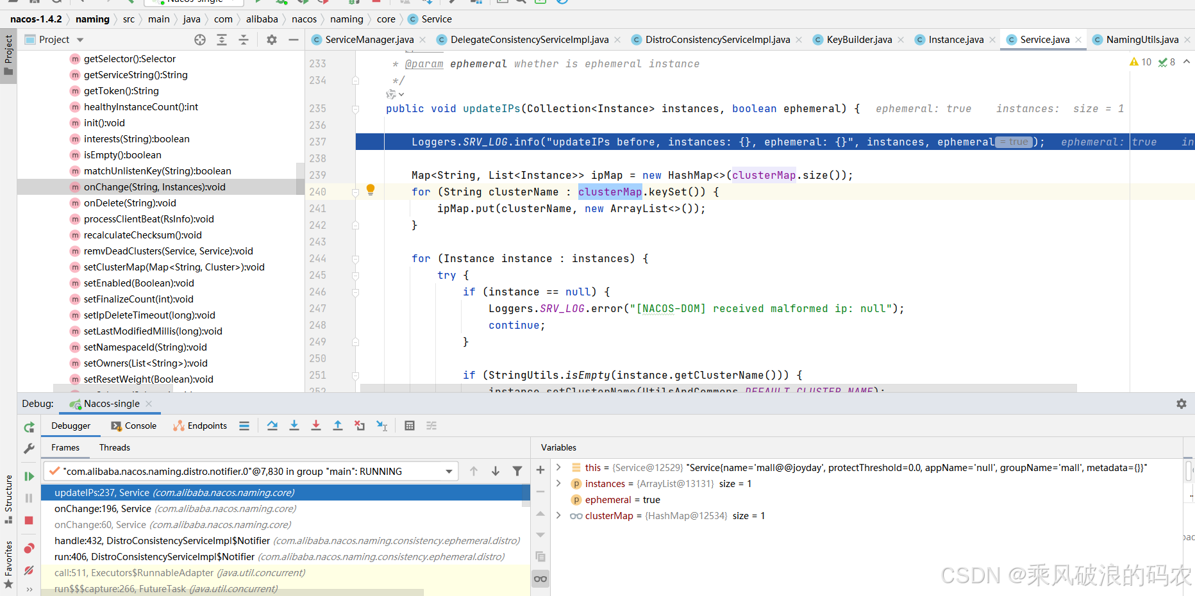Toggle the watches glasses button in Variables
1195x596 pixels.
540,579
